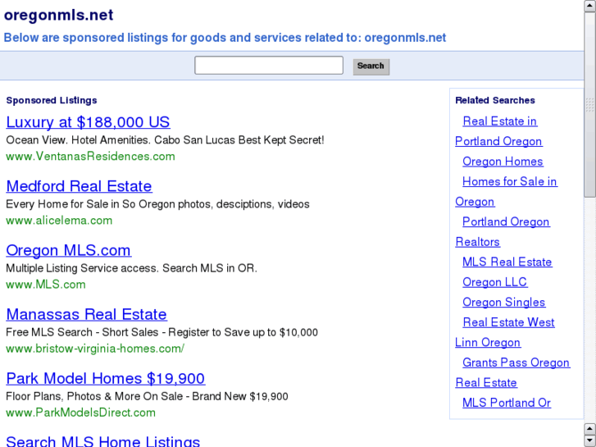Click the Related Searches heading text

[495, 100]
